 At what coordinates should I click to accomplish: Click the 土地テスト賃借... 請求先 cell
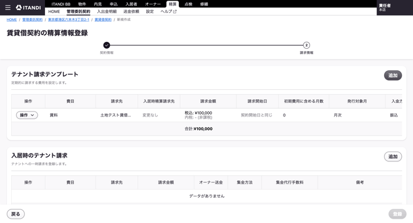[x=116, y=115]
